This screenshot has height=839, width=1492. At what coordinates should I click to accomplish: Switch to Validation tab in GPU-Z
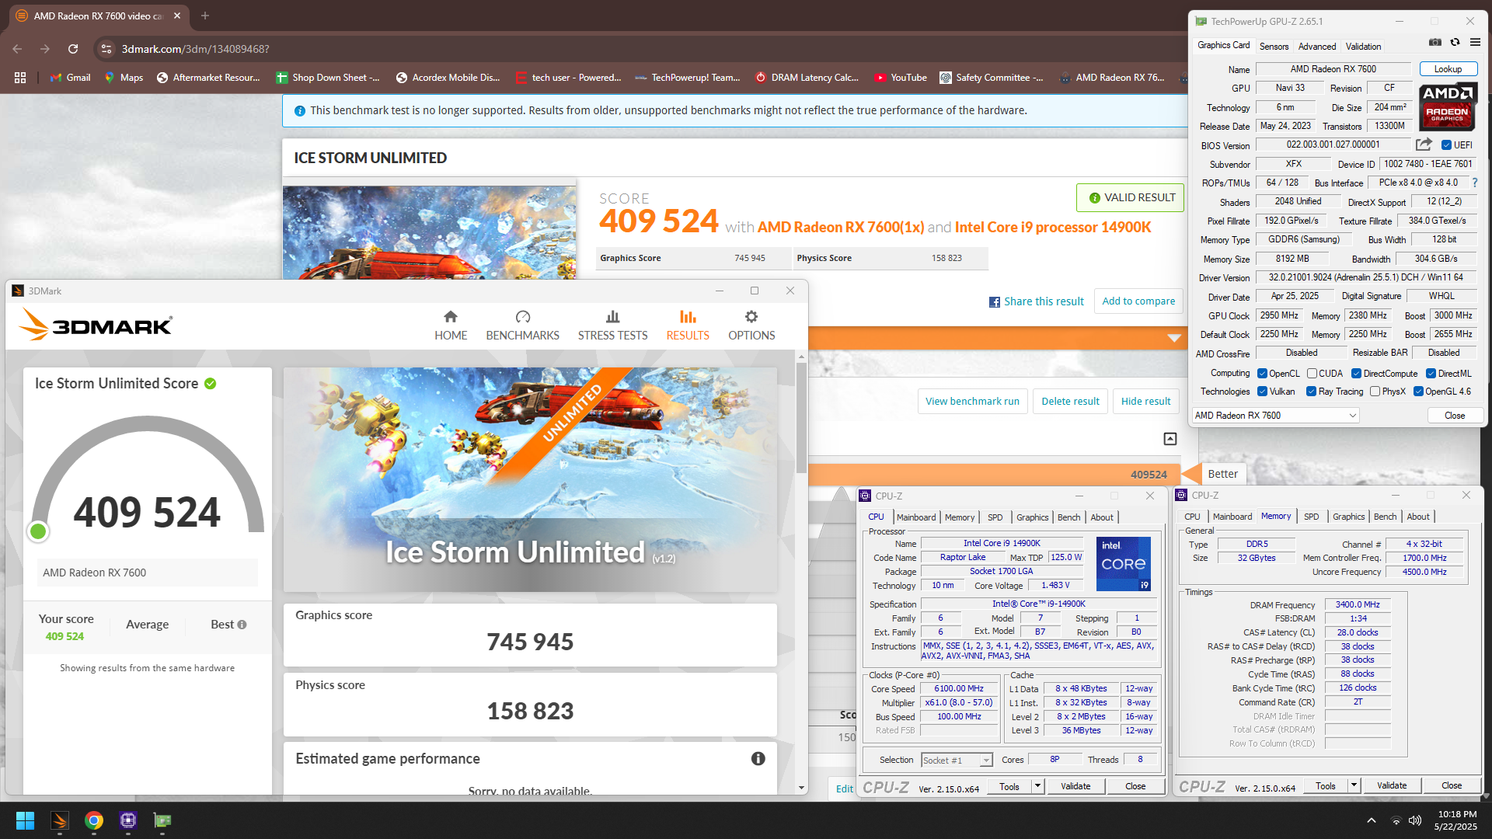tap(1364, 47)
